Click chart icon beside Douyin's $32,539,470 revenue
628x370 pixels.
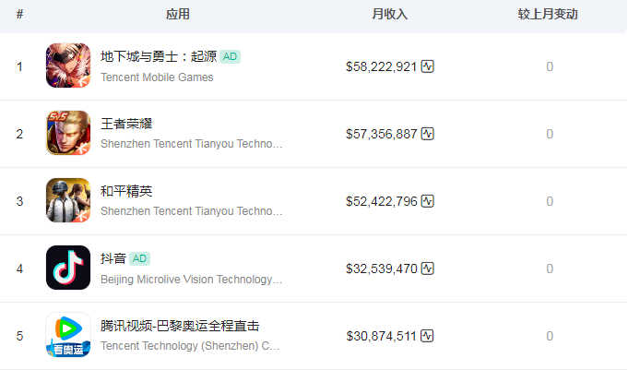(x=428, y=269)
